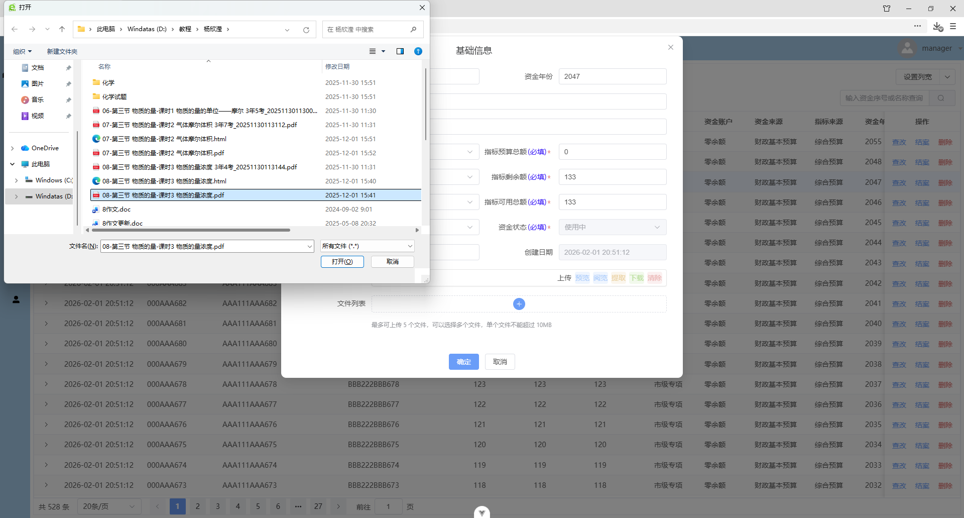Open browser three-dot menu
Screen dimensions: 964x518
point(917,26)
